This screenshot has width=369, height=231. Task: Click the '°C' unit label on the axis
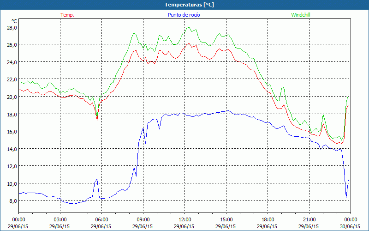point(14,21)
